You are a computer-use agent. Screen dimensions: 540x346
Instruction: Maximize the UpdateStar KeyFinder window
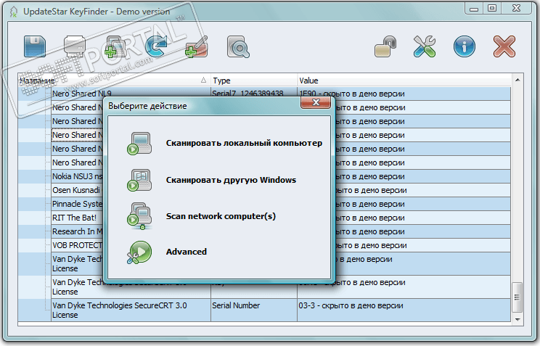point(492,8)
